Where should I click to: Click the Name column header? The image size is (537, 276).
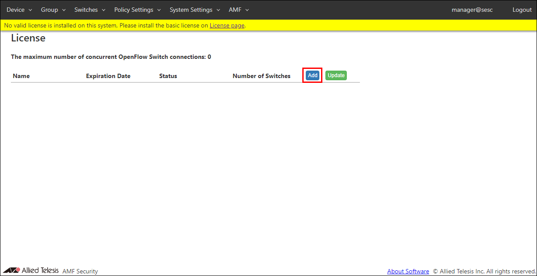(21, 76)
